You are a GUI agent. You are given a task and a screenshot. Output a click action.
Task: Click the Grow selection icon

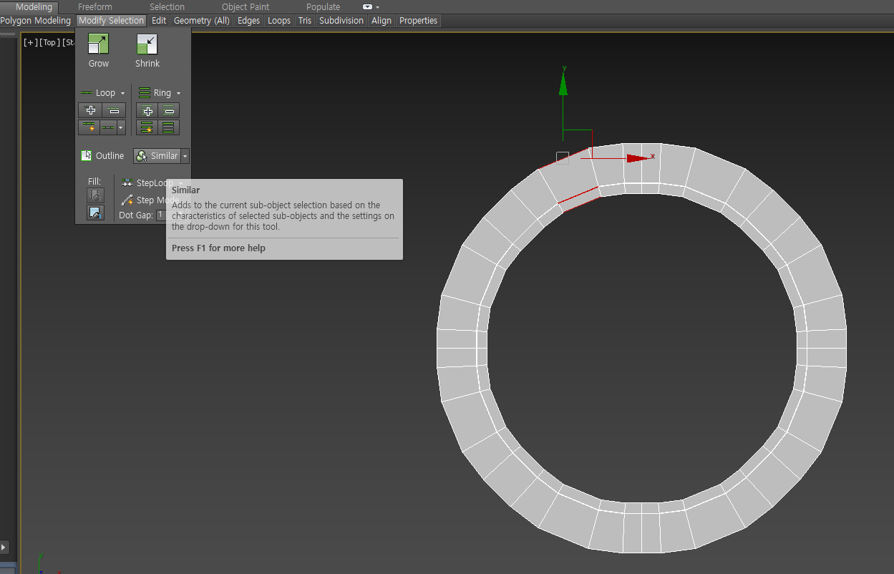click(x=98, y=44)
